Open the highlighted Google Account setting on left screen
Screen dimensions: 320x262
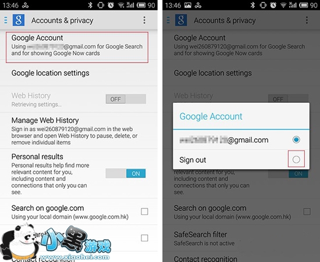[77, 47]
